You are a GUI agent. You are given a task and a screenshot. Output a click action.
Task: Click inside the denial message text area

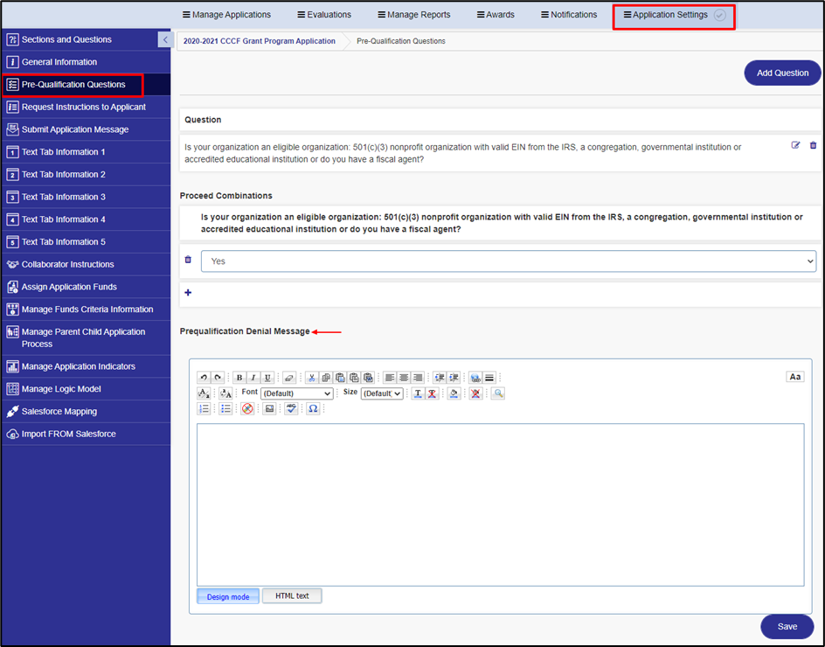[x=500, y=504]
